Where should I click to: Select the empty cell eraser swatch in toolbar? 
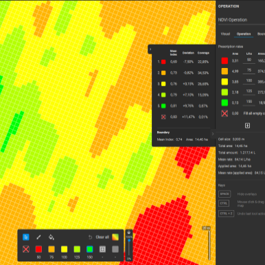click(x=26, y=249)
